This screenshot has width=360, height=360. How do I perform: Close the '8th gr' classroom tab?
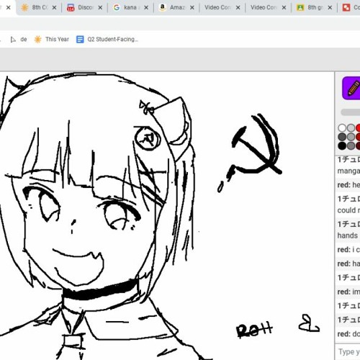pos(330,8)
